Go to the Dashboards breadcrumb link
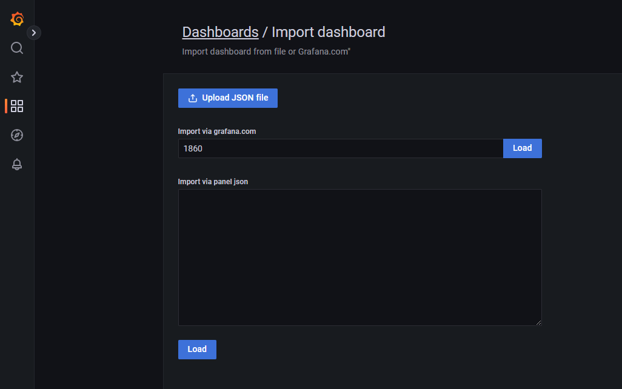 pyautogui.click(x=220, y=32)
